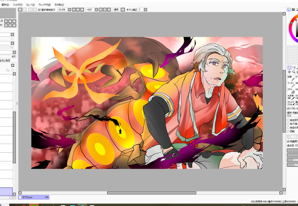Click the Redo arrow in the toolbar

25,9
